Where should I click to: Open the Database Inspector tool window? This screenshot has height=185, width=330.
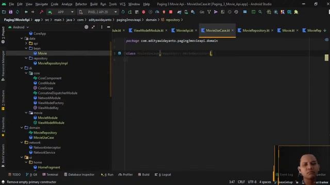point(79,175)
